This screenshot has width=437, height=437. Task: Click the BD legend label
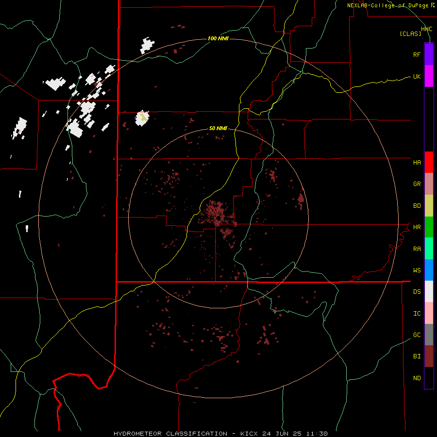pyautogui.click(x=417, y=206)
